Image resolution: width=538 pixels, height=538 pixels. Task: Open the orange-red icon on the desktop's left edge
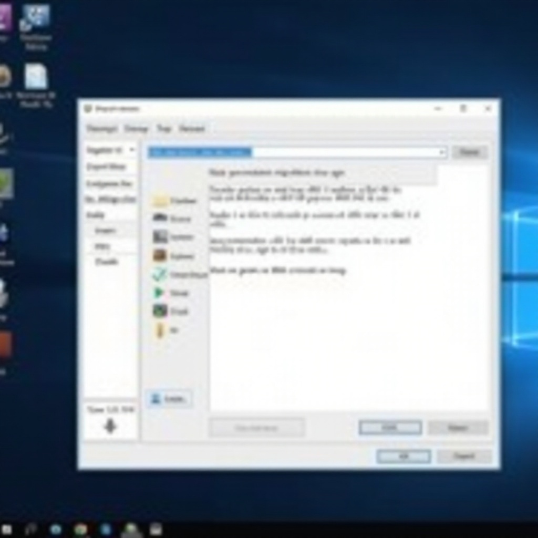click(5, 345)
